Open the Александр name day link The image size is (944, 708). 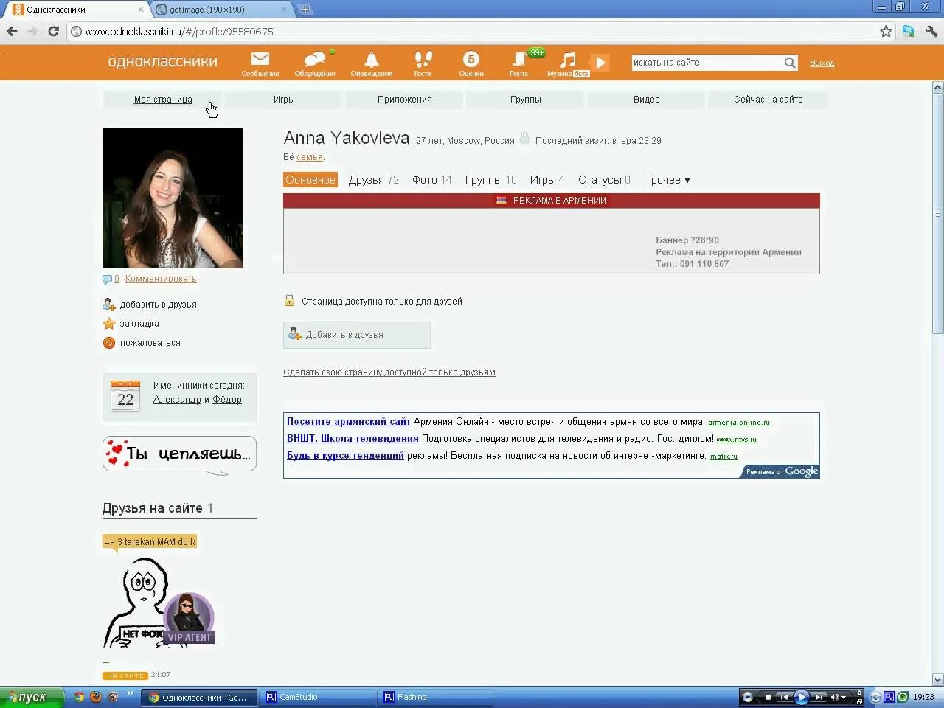[177, 400]
